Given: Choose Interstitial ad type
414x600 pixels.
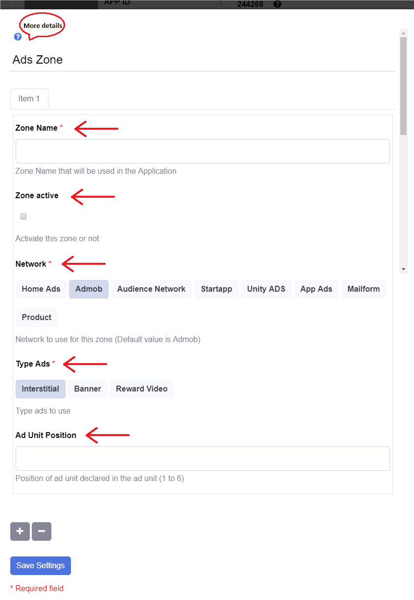Looking at the screenshot, I should point(41,389).
